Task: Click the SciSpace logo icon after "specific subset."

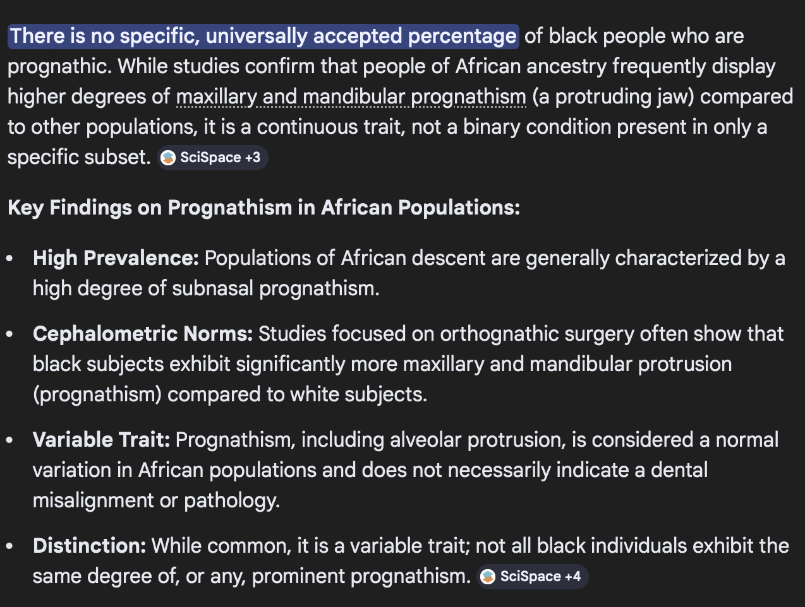Action: point(168,158)
